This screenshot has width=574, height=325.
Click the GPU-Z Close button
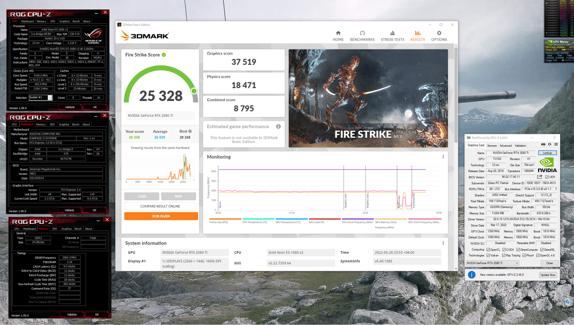pos(549,263)
